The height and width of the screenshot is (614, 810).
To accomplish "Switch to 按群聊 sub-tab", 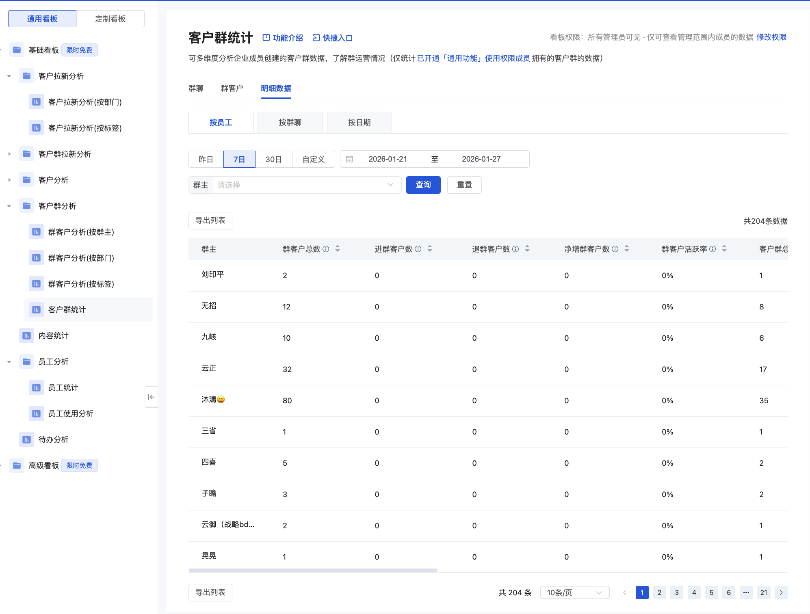I will tap(290, 122).
